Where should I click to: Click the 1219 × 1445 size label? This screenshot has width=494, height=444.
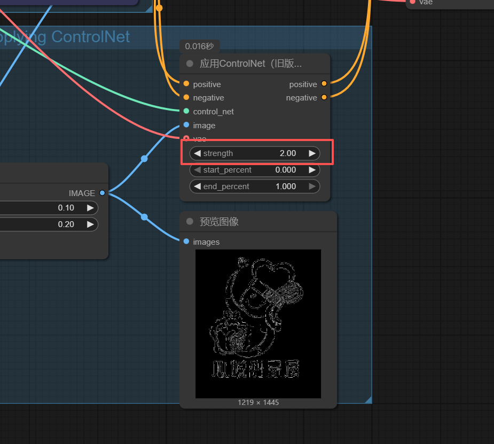pyautogui.click(x=258, y=402)
